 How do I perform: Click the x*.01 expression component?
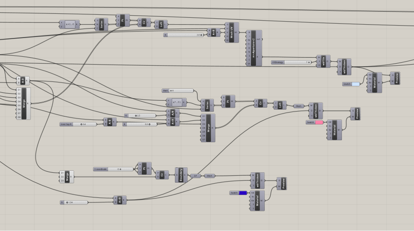pyautogui.click(x=176, y=103)
